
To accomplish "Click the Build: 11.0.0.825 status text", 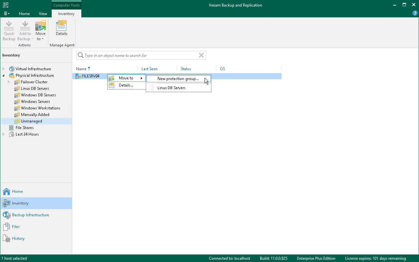I will pos(274,258).
